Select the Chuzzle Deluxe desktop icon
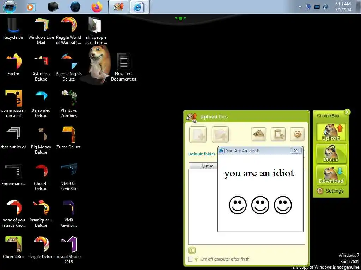This screenshot has height=270, width=361. (41, 177)
